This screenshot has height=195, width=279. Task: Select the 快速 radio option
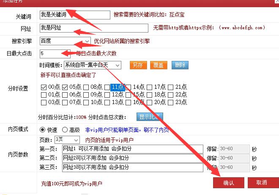coord(43,130)
